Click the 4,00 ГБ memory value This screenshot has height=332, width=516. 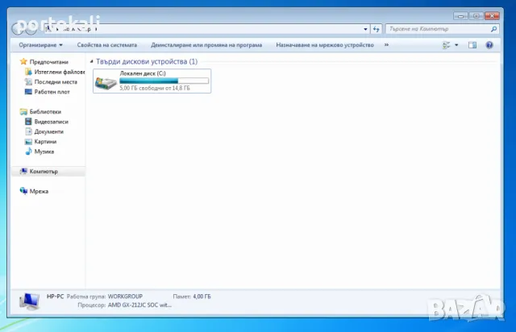point(202,297)
